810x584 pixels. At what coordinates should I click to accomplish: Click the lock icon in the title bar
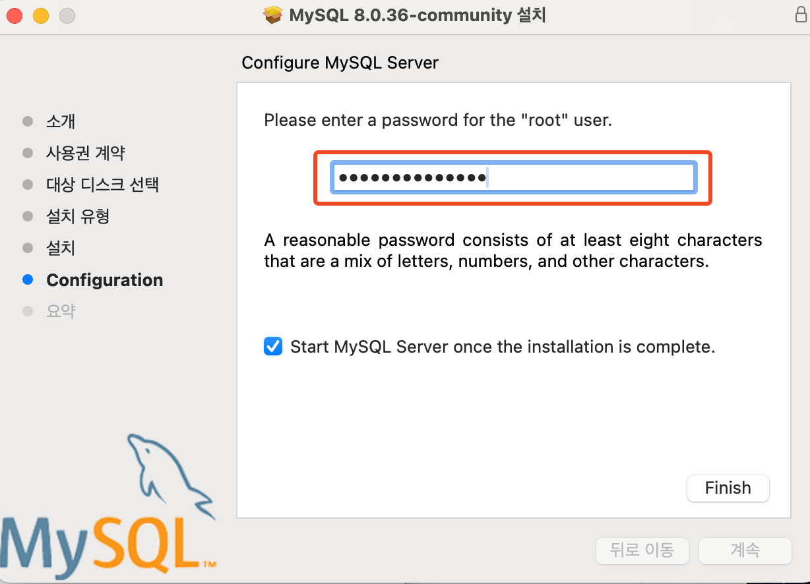801,15
